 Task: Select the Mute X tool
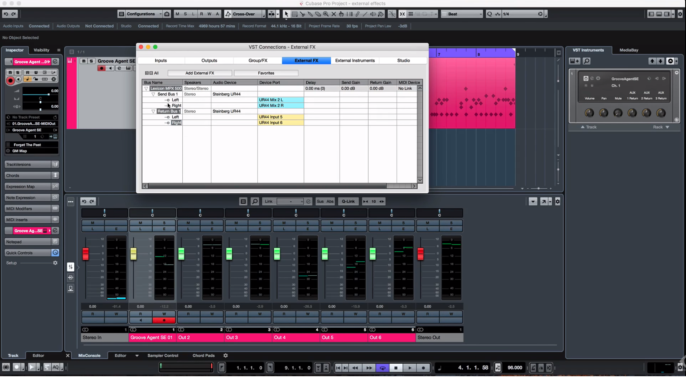(x=334, y=14)
